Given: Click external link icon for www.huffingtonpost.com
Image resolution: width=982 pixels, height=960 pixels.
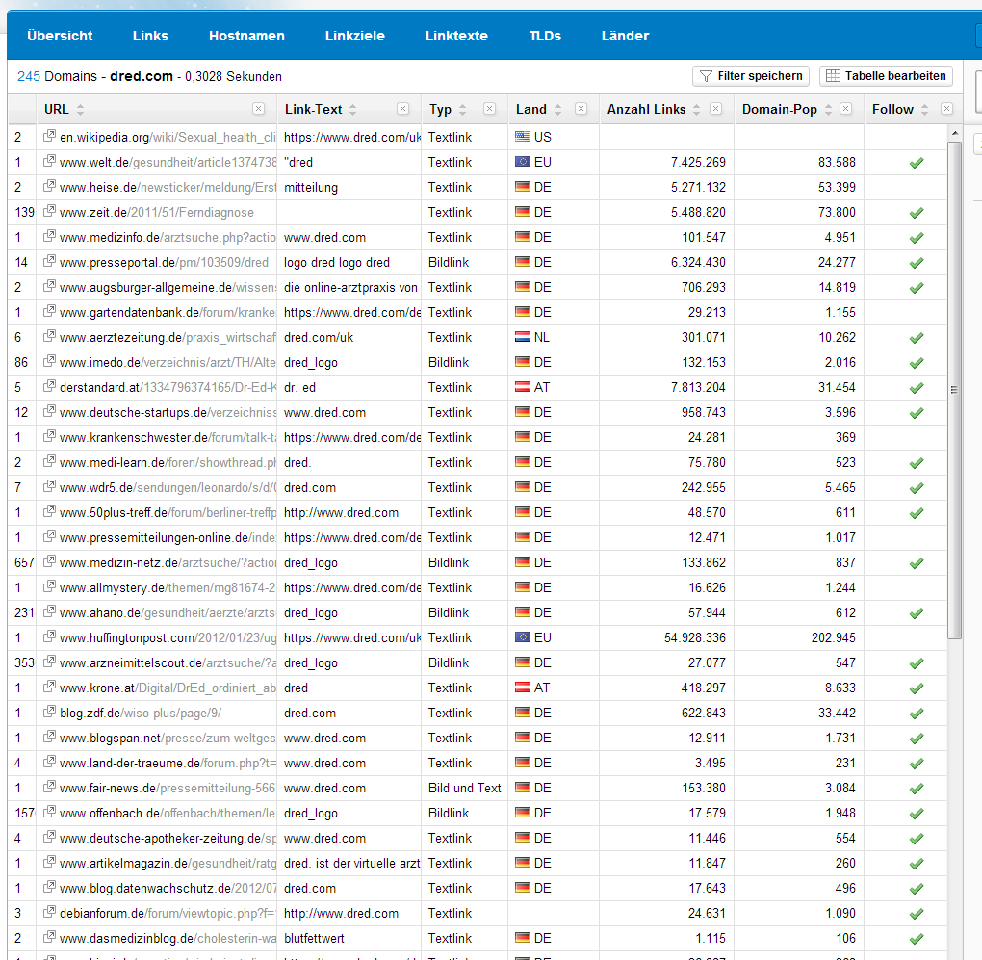Looking at the screenshot, I should [x=49, y=638].
